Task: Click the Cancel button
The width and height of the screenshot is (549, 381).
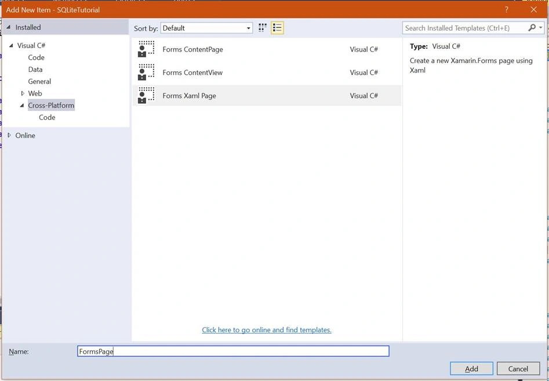Action: coord(518,369)
